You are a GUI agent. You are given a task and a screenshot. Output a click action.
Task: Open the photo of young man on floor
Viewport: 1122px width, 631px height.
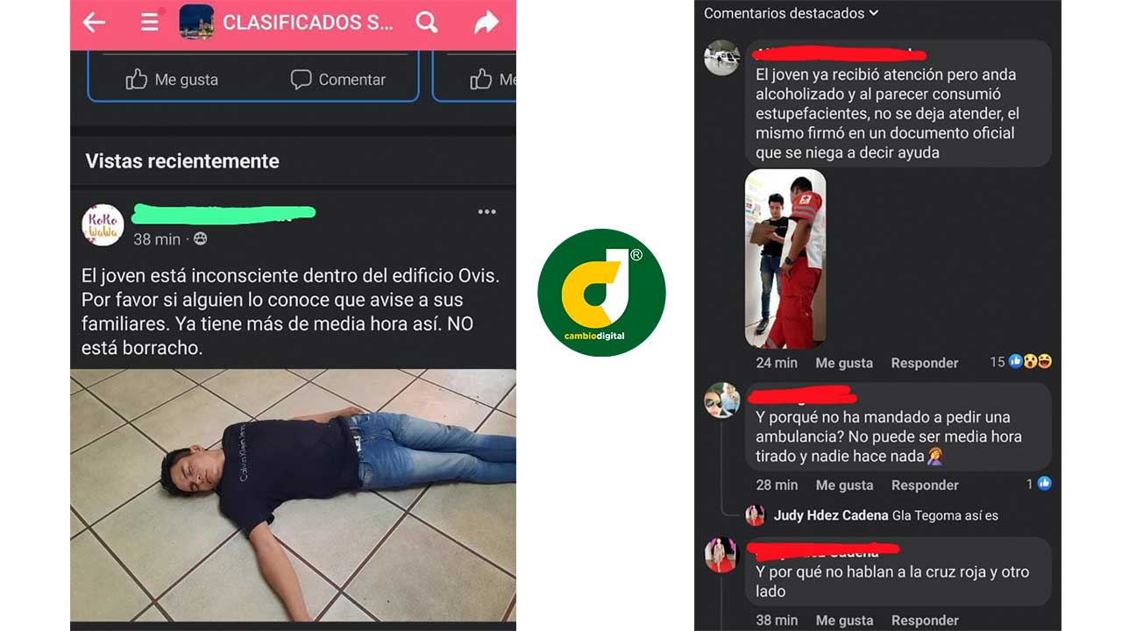pyautogui.click(x=293, y=495)
